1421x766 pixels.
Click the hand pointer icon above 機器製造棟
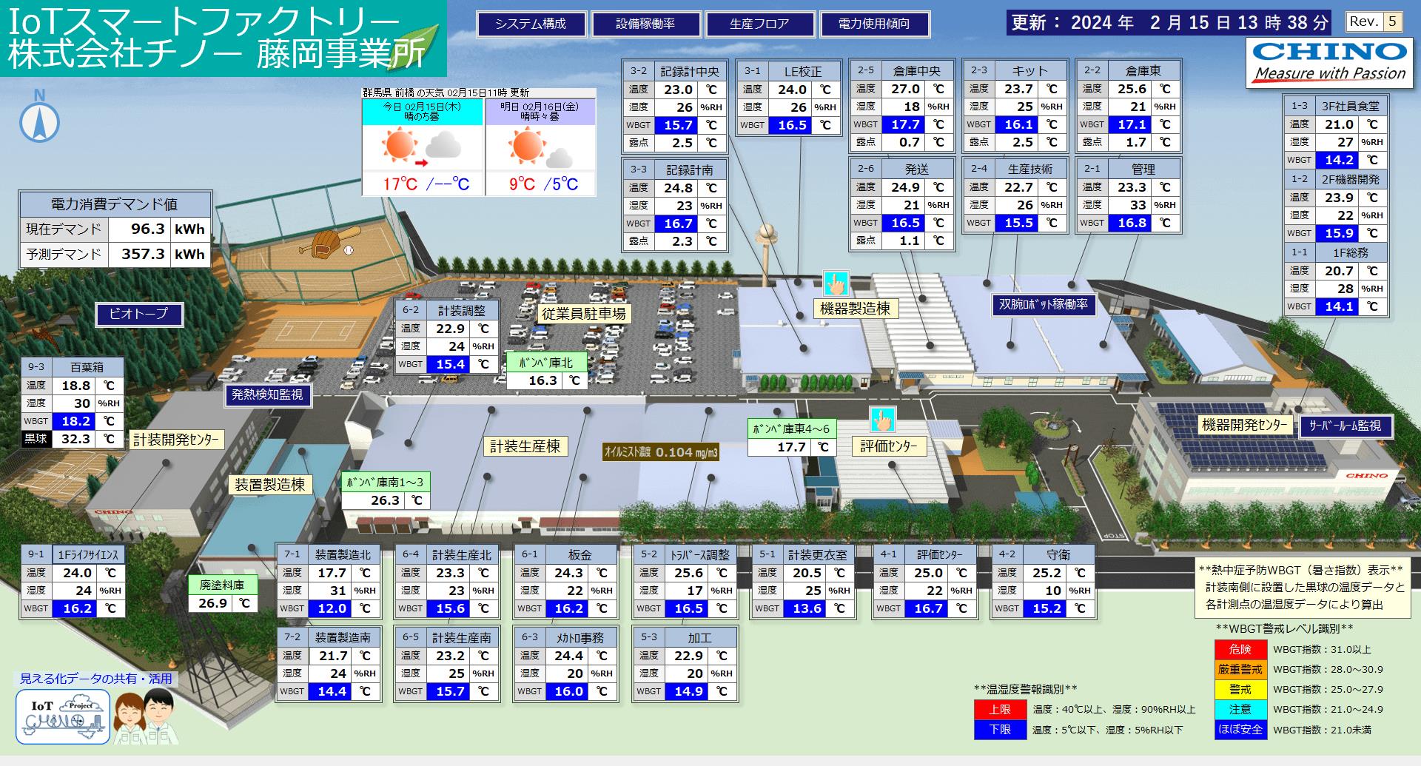pos(836,283)
